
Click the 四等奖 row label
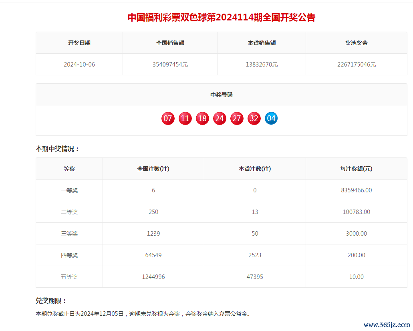pos(69,255)
